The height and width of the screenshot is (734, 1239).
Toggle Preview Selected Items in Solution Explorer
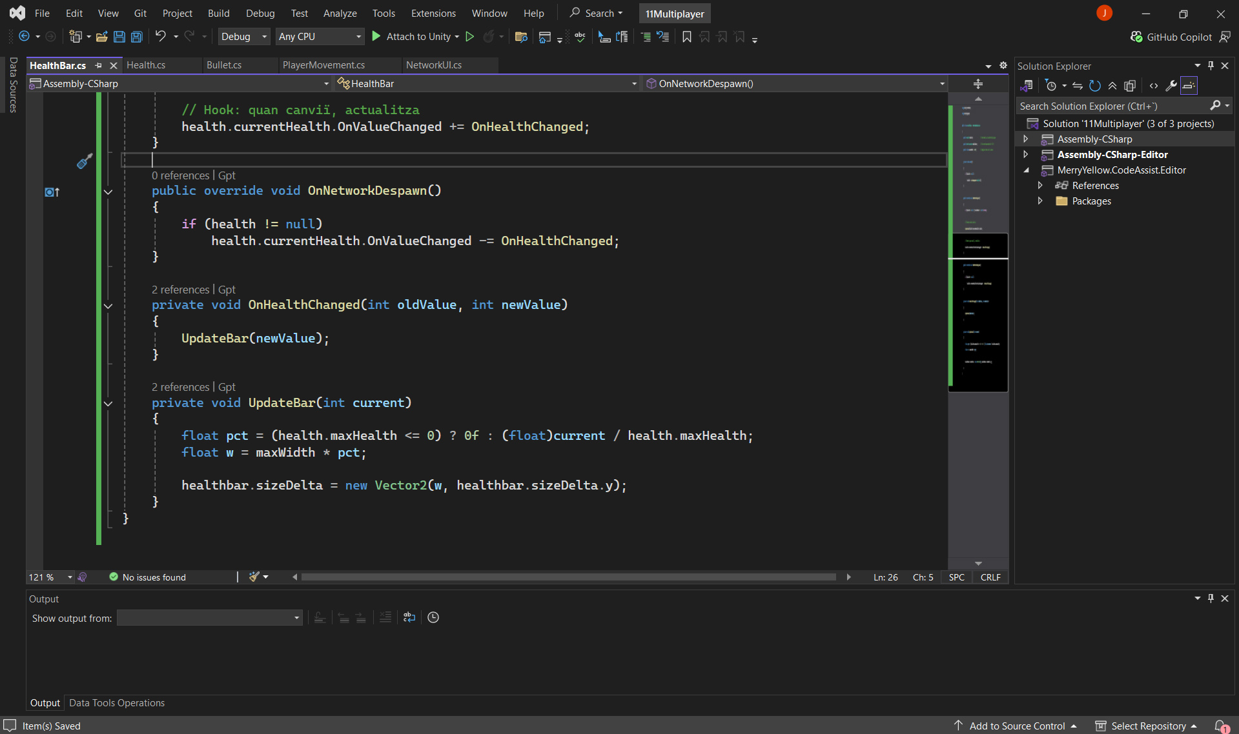click(1189, 86)
